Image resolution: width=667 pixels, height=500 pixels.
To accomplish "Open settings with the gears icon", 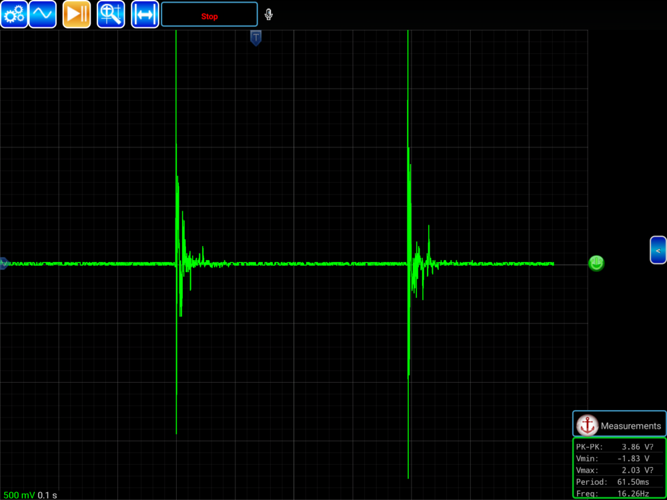I will [14, 14].
